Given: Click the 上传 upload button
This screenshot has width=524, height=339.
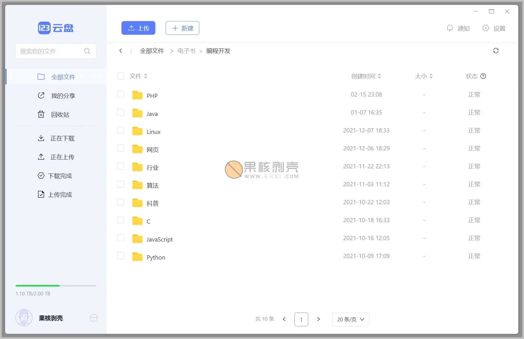Looking at the screenshot, I should click(x=138, y=28).
